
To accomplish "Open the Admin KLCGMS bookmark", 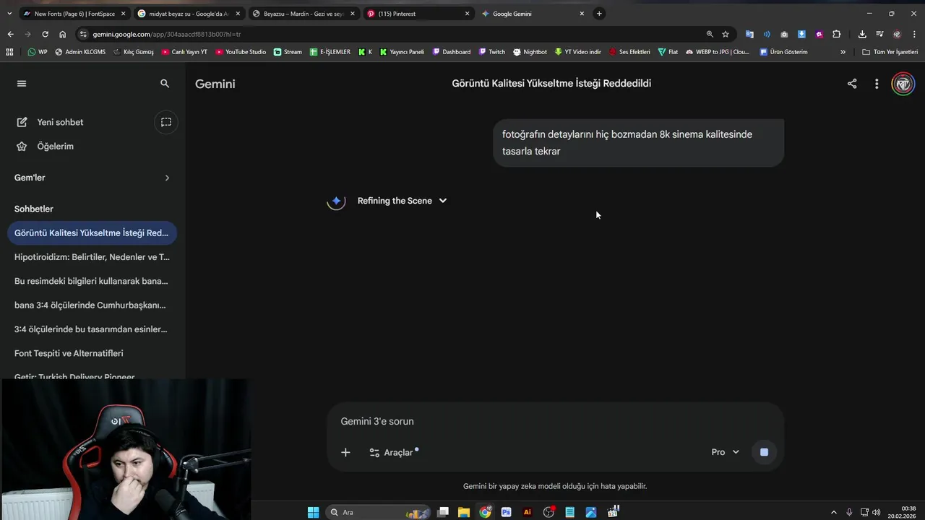I will click(x=79, y=52).
